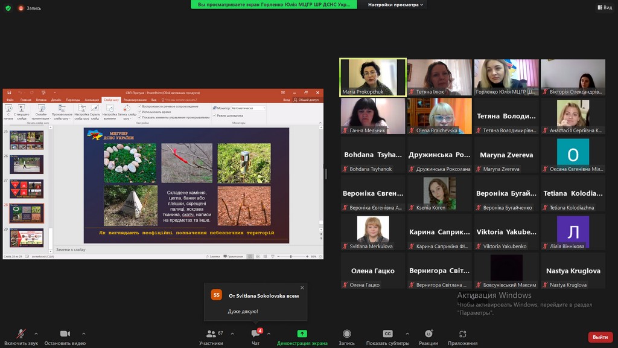This screenshot has height=348, width=618.
Task: Open the Чат chat panel
Action: (255, 333)
